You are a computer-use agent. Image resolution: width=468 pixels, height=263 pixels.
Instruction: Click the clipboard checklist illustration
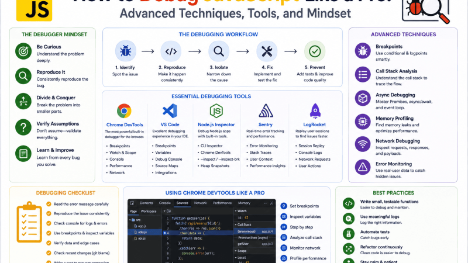pyautogui.click(x=29, y=222)
